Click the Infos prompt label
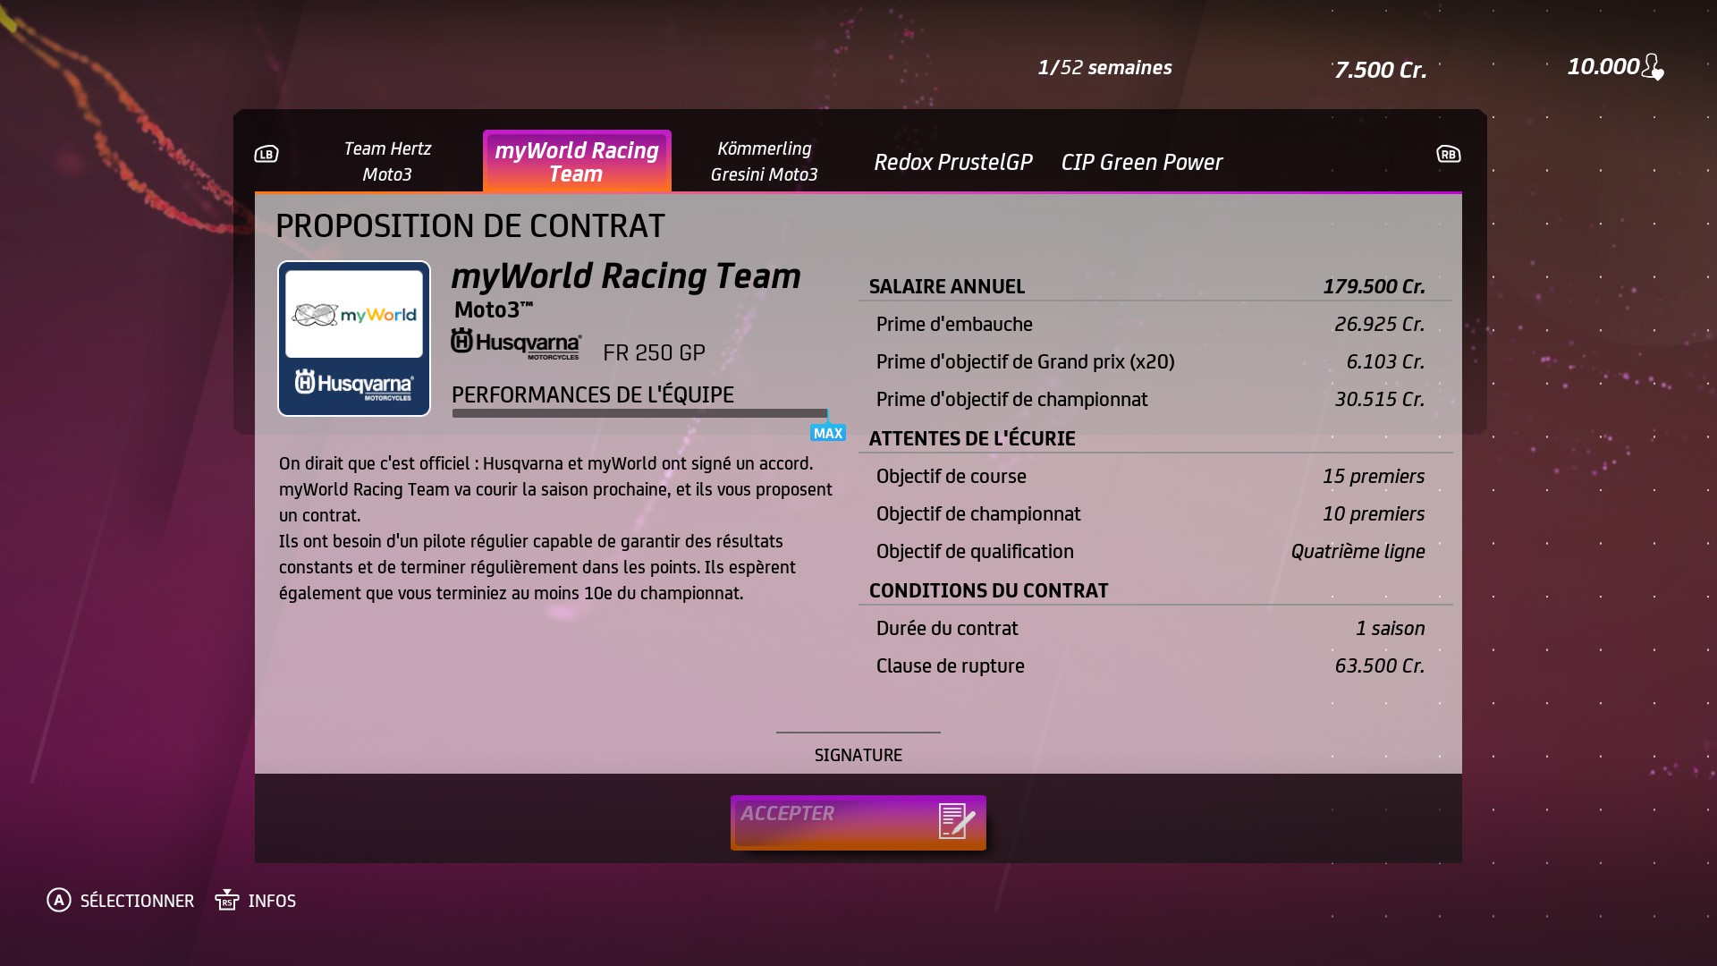1717x966 pixels. 272,901
